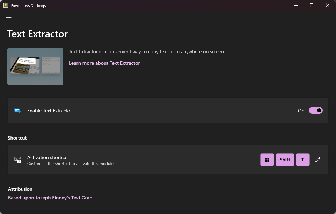Image resolution: width=336 pixels, height=214 pixels.
Task: Click the Shift key shortcut button
Action: 285,160
